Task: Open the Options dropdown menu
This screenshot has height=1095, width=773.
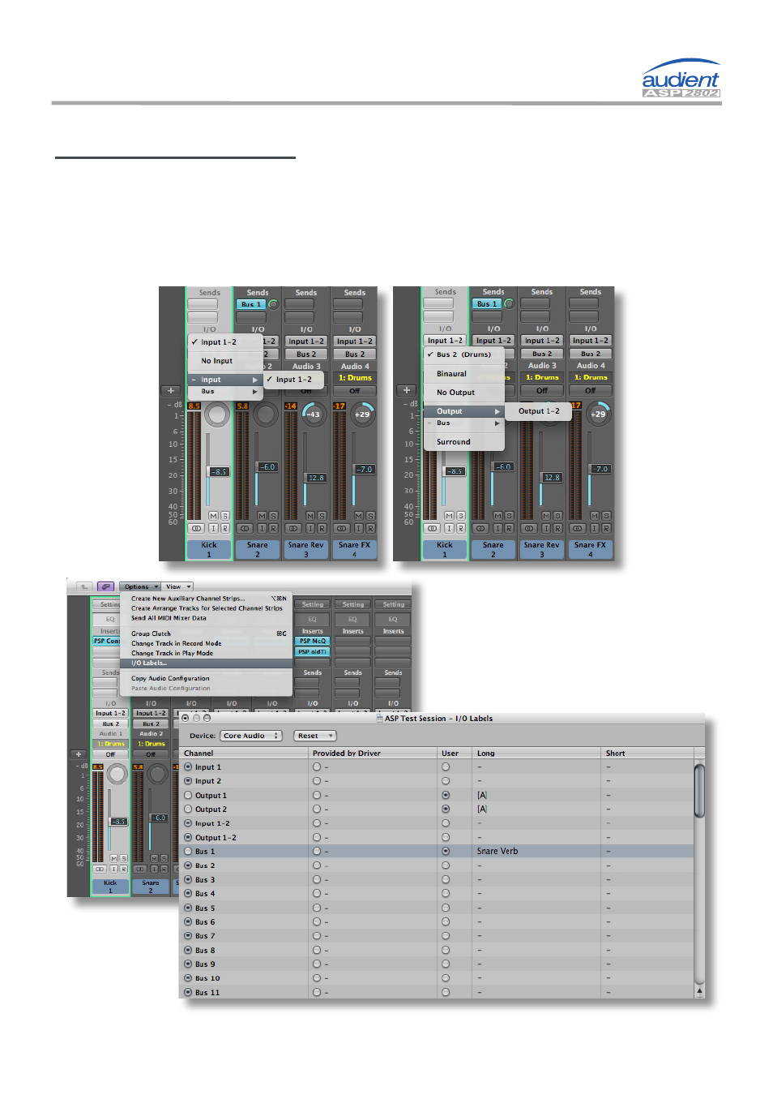Action: click(140, 586)
